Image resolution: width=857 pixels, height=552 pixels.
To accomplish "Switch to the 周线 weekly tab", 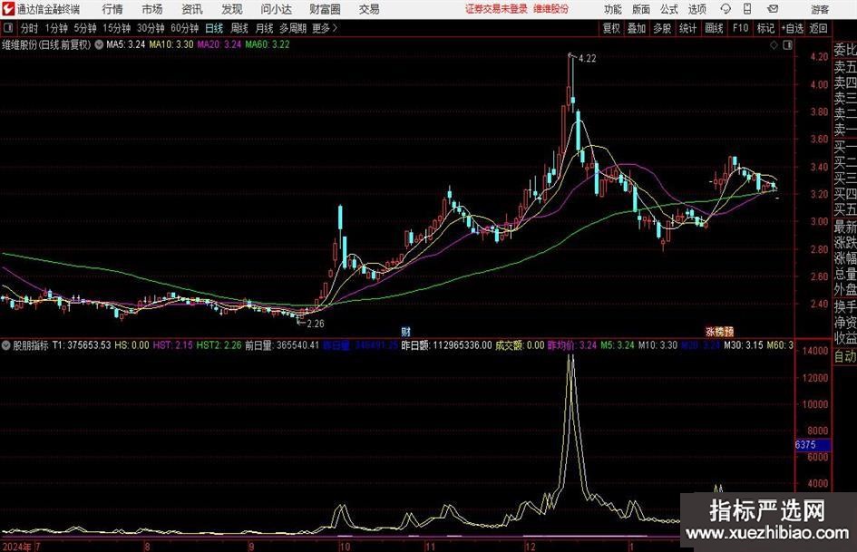I will coord(239,28).
